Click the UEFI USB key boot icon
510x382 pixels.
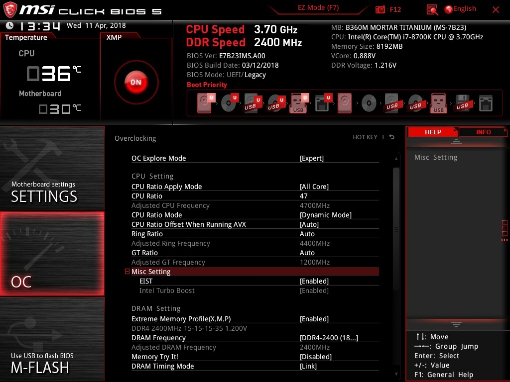coord(299,103)
